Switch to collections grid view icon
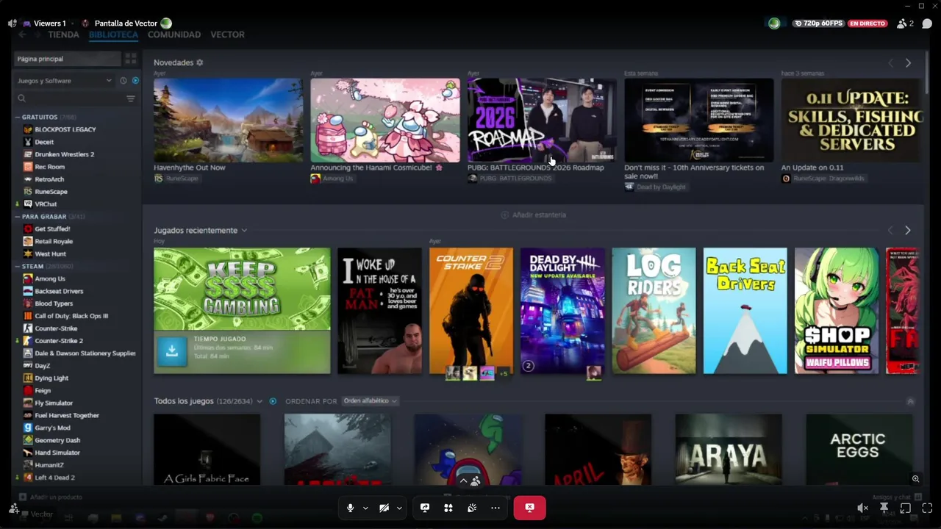The image size is (941, 529). 131,59
